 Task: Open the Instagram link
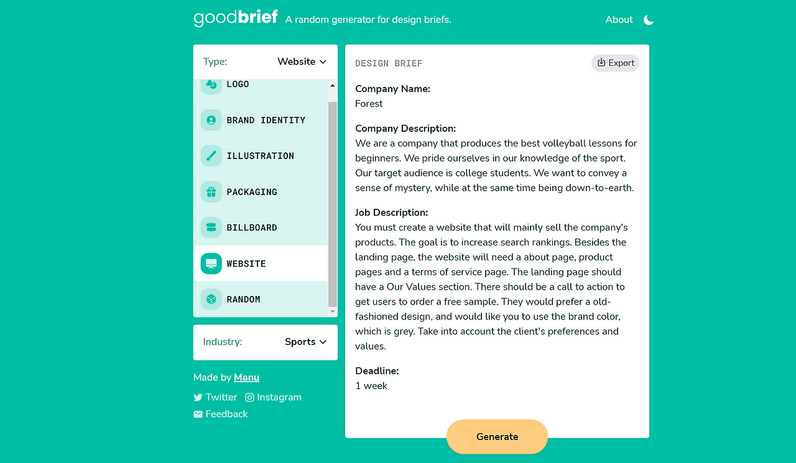click(273, 397)
